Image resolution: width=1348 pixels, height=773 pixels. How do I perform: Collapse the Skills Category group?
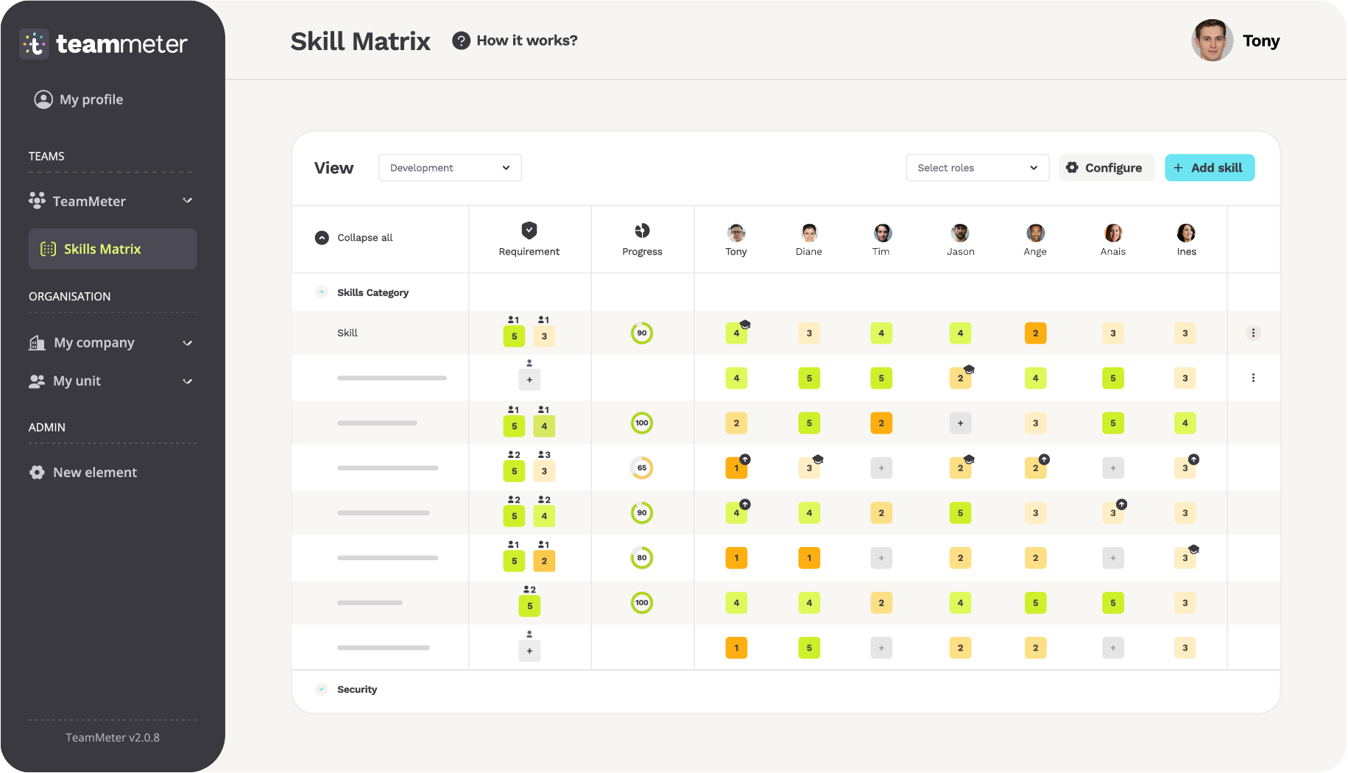(x=322, y=292)
